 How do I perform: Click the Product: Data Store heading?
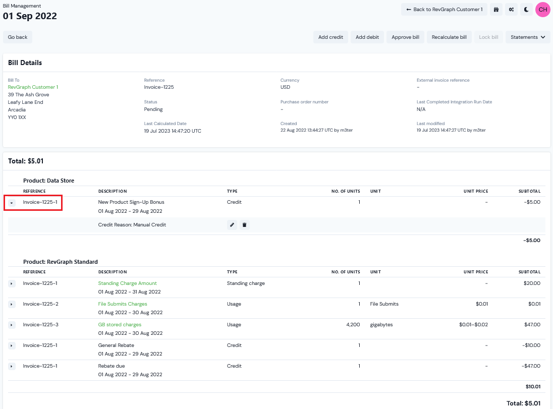(x=48, y=181)
